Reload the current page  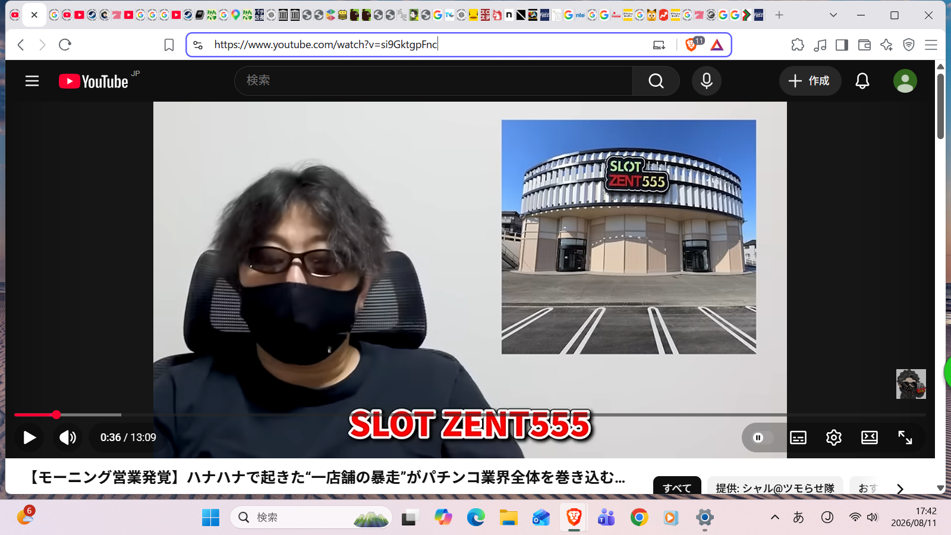[x=65, y=45]
